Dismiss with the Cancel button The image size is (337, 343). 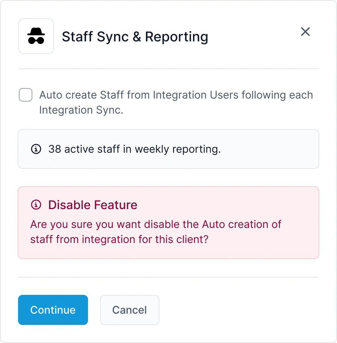[x=129, y=310]
